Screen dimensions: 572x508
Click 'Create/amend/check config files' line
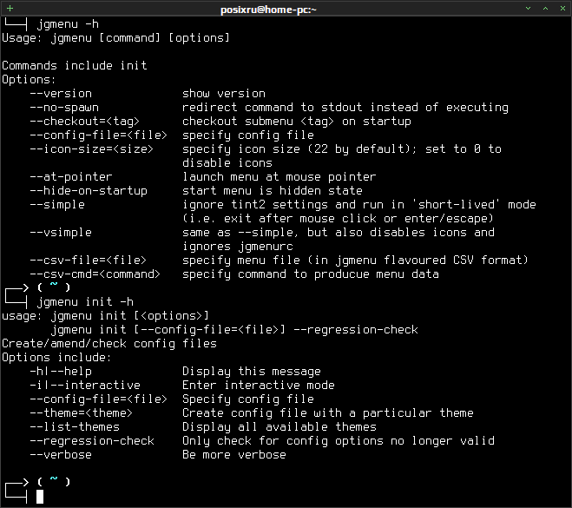pos(109,344)
